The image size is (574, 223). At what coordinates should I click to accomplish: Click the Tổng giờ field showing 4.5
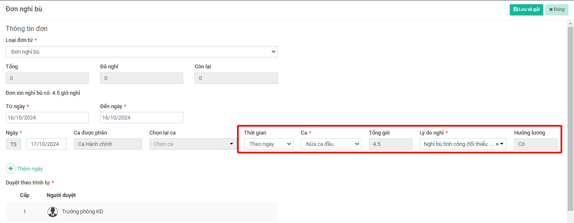tap(390, 144)
